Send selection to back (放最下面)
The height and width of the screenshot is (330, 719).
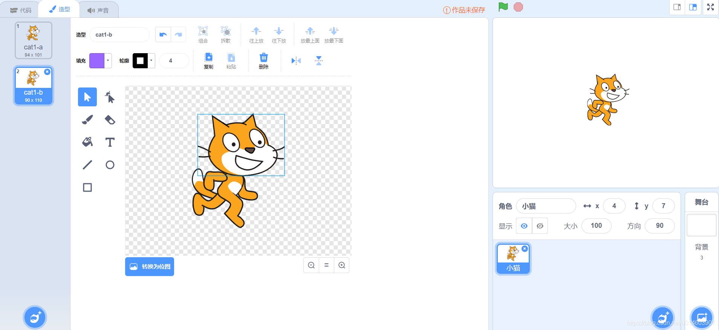334,34
